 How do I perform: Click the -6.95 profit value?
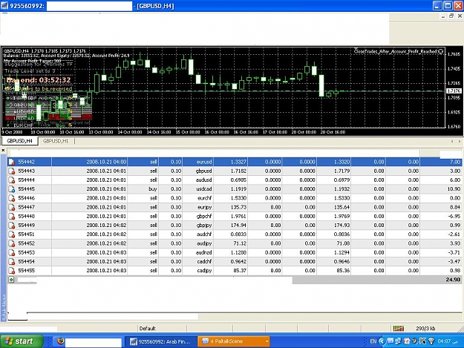pyautogui.click(x=454, y=216)
